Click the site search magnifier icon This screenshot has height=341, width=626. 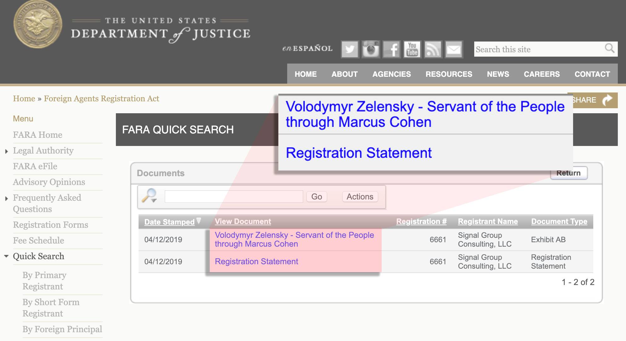[x=610, y=48]
